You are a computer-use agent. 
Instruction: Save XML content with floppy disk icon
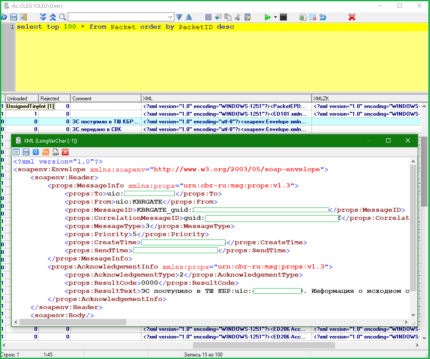coord(26,152)
